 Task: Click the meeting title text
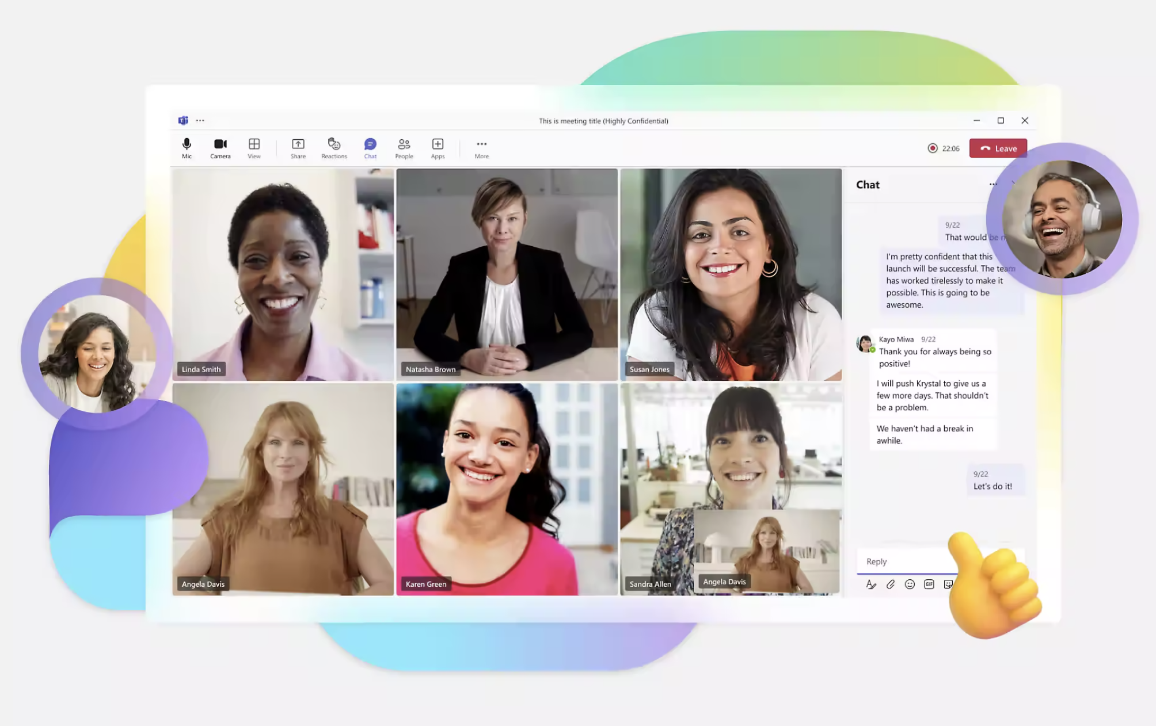point(603,121)
